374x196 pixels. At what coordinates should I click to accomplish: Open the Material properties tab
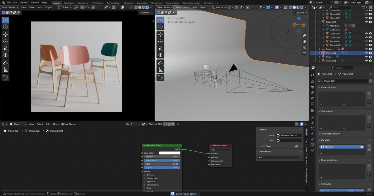pyautogui.click(x=313, y=150)
